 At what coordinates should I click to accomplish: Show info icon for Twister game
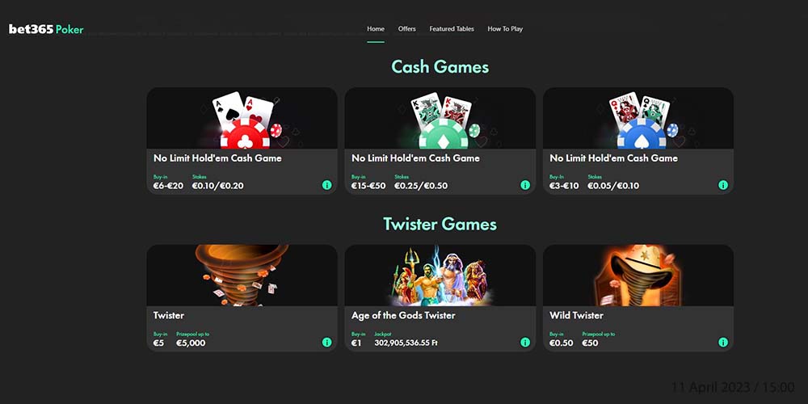coord(326,342)
